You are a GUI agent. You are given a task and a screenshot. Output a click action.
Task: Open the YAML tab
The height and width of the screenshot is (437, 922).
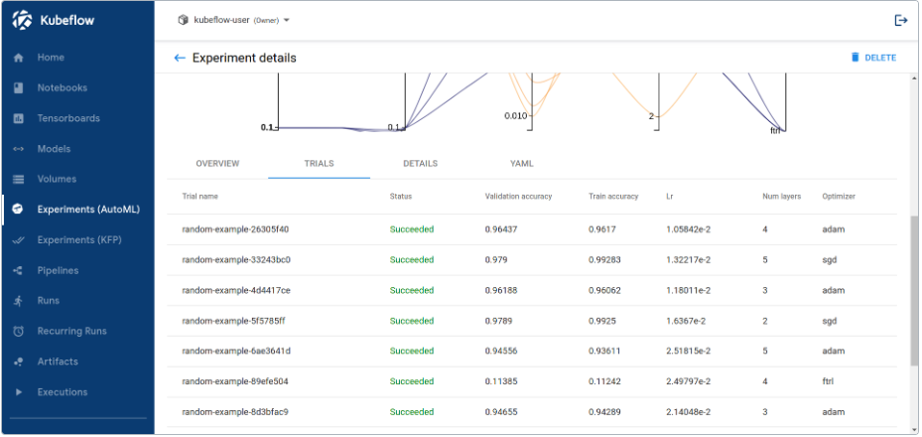pos(522,164)
